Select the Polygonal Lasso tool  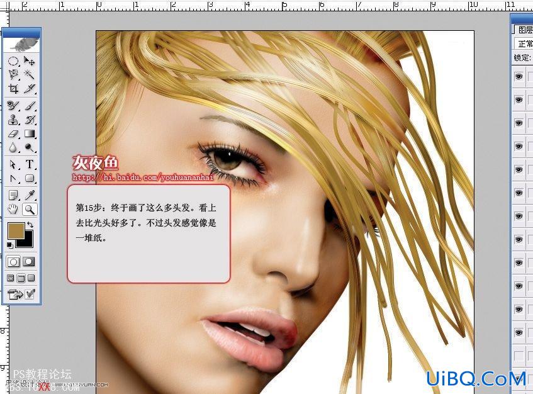click(x=13, y=75)
